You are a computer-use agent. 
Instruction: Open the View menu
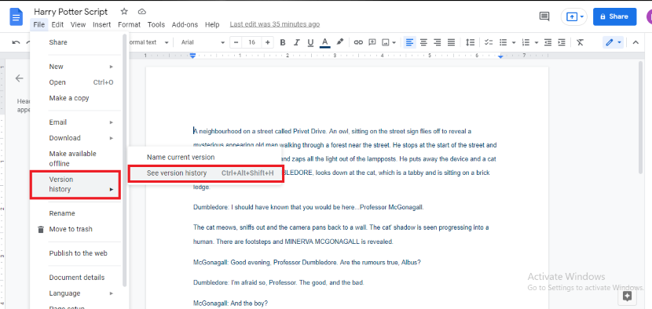(x=79, y=24)
